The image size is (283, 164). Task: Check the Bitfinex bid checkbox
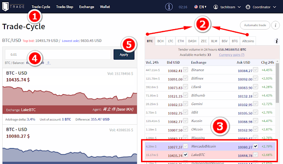pos(185,78)
